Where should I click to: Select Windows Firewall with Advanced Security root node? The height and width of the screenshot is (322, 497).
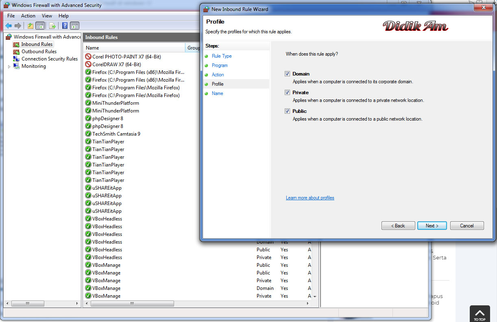47,37
